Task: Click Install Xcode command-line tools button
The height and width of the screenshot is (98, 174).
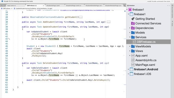Action: [159, 1]
